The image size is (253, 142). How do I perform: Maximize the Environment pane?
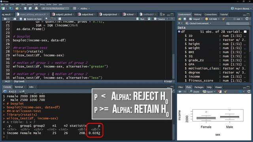point(248,15)
